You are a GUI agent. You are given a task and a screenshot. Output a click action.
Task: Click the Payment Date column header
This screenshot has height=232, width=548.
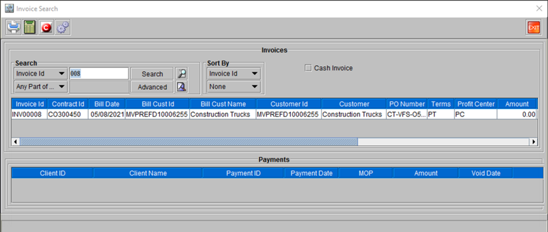(x=312, y=173)
